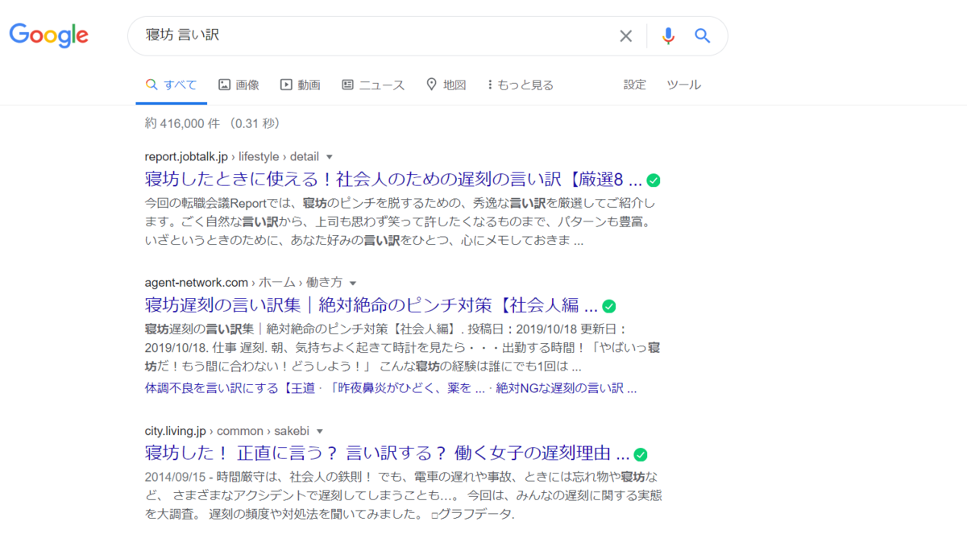Image resolution: width=967 pixels, height=534 pixels.
Task: Open the ツール tools menu
Action: point(683,85)
